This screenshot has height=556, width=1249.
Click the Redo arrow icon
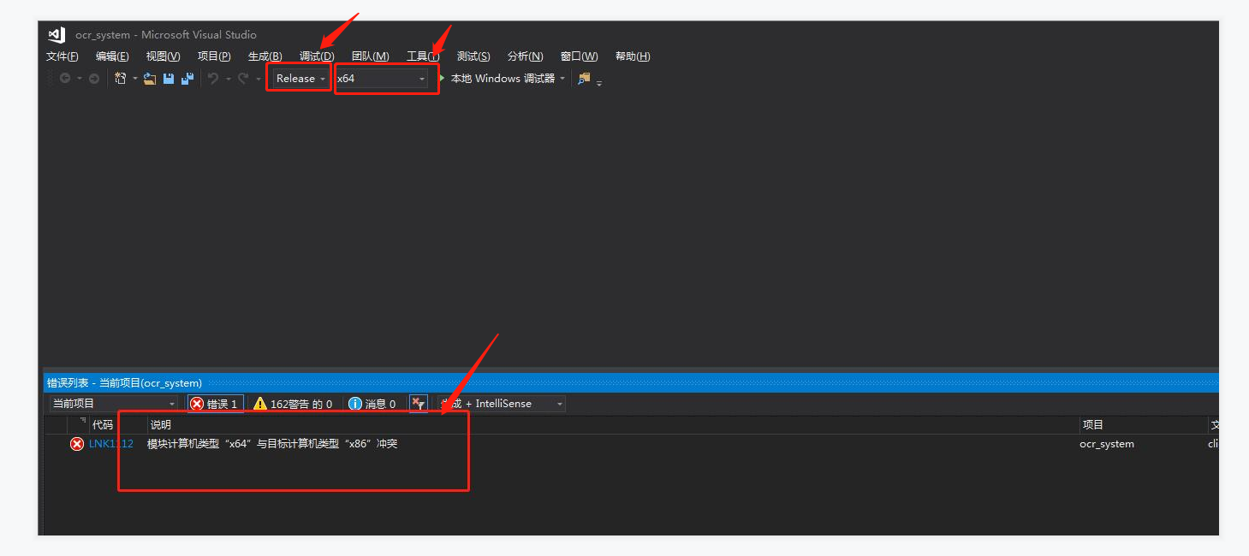tap(244, 78)
